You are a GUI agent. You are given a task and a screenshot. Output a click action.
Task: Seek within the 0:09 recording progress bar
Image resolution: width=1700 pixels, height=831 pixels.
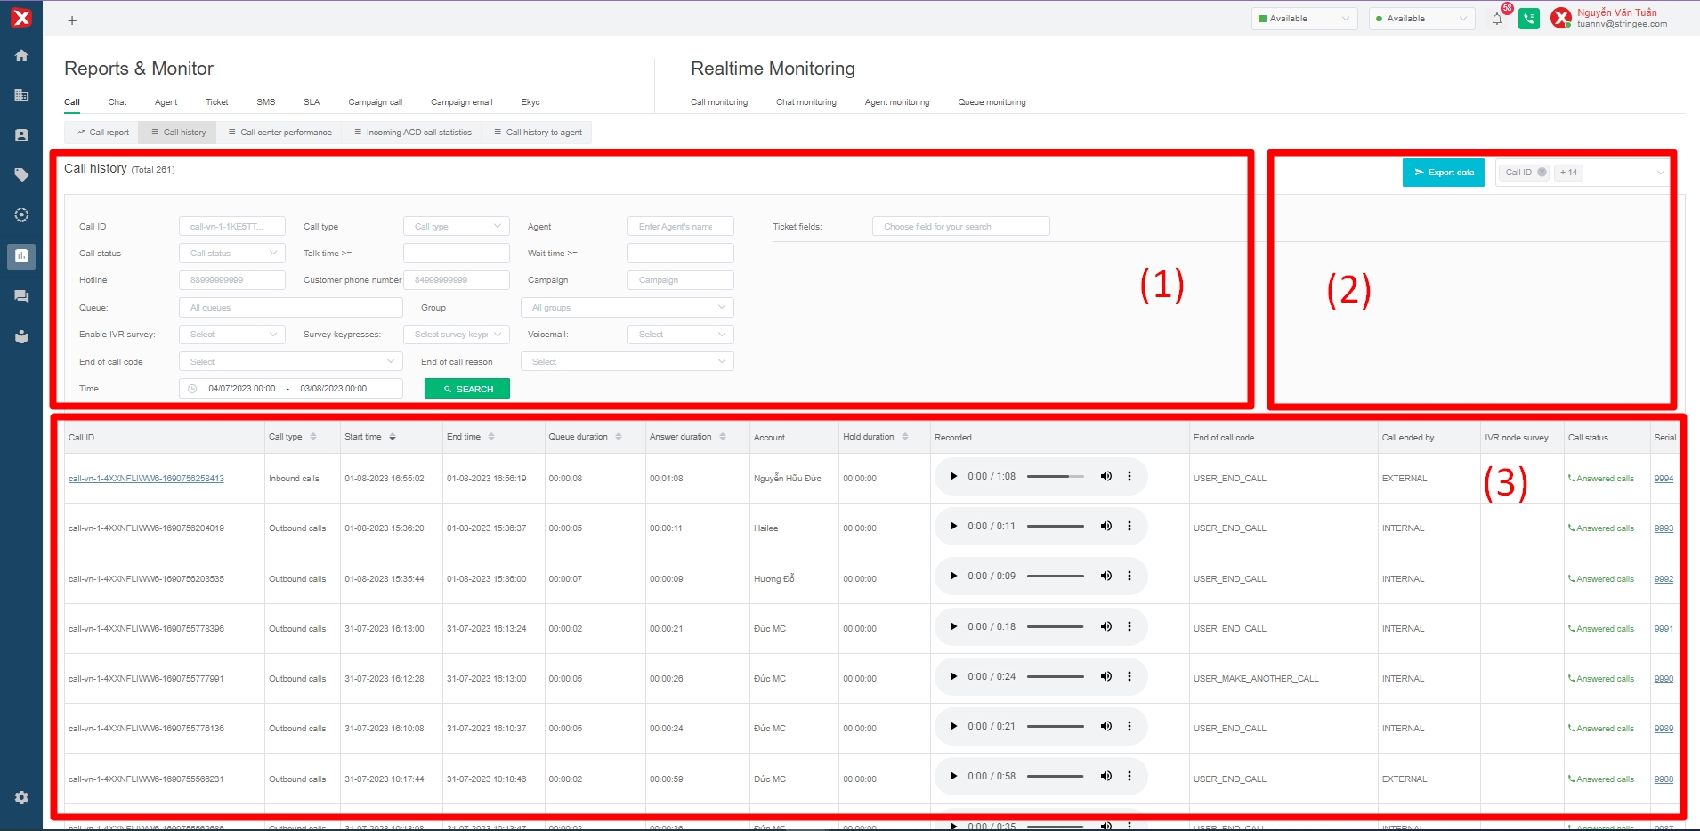click(x=1055, y=576)
